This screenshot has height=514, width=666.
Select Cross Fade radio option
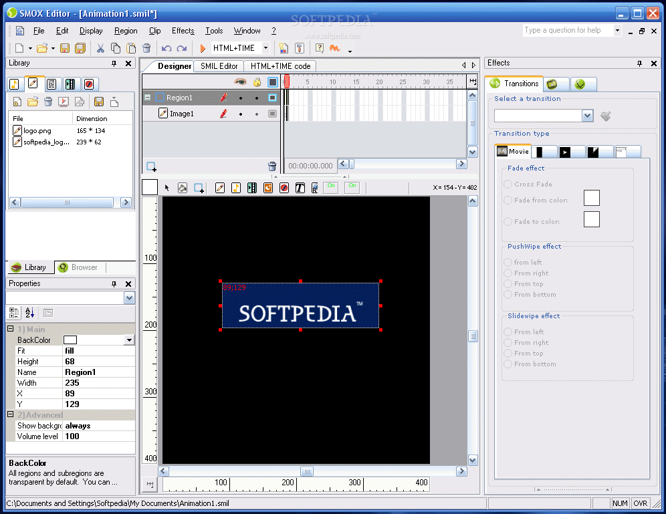(508, 184)
